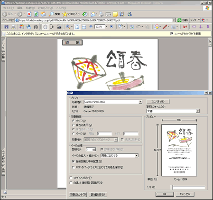Screen dimensions: 213x200
Task: Click OK in the print dialog
Action: click(165, 194)
